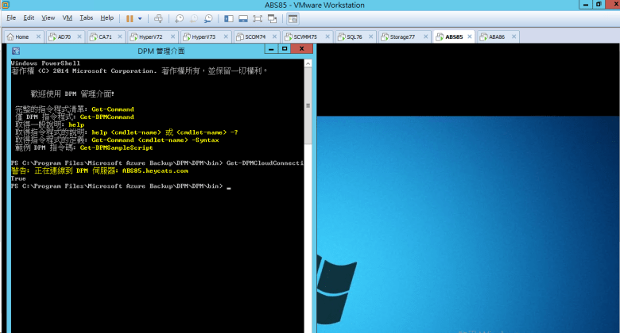Close the SQL76 tab
This screenshot has height=333, width=620.
coord(370,36)
